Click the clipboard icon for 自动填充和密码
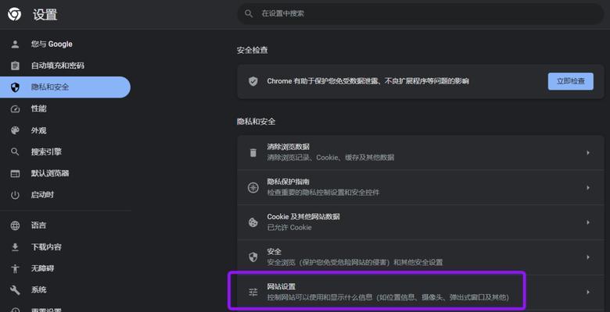 pos(15,66)
